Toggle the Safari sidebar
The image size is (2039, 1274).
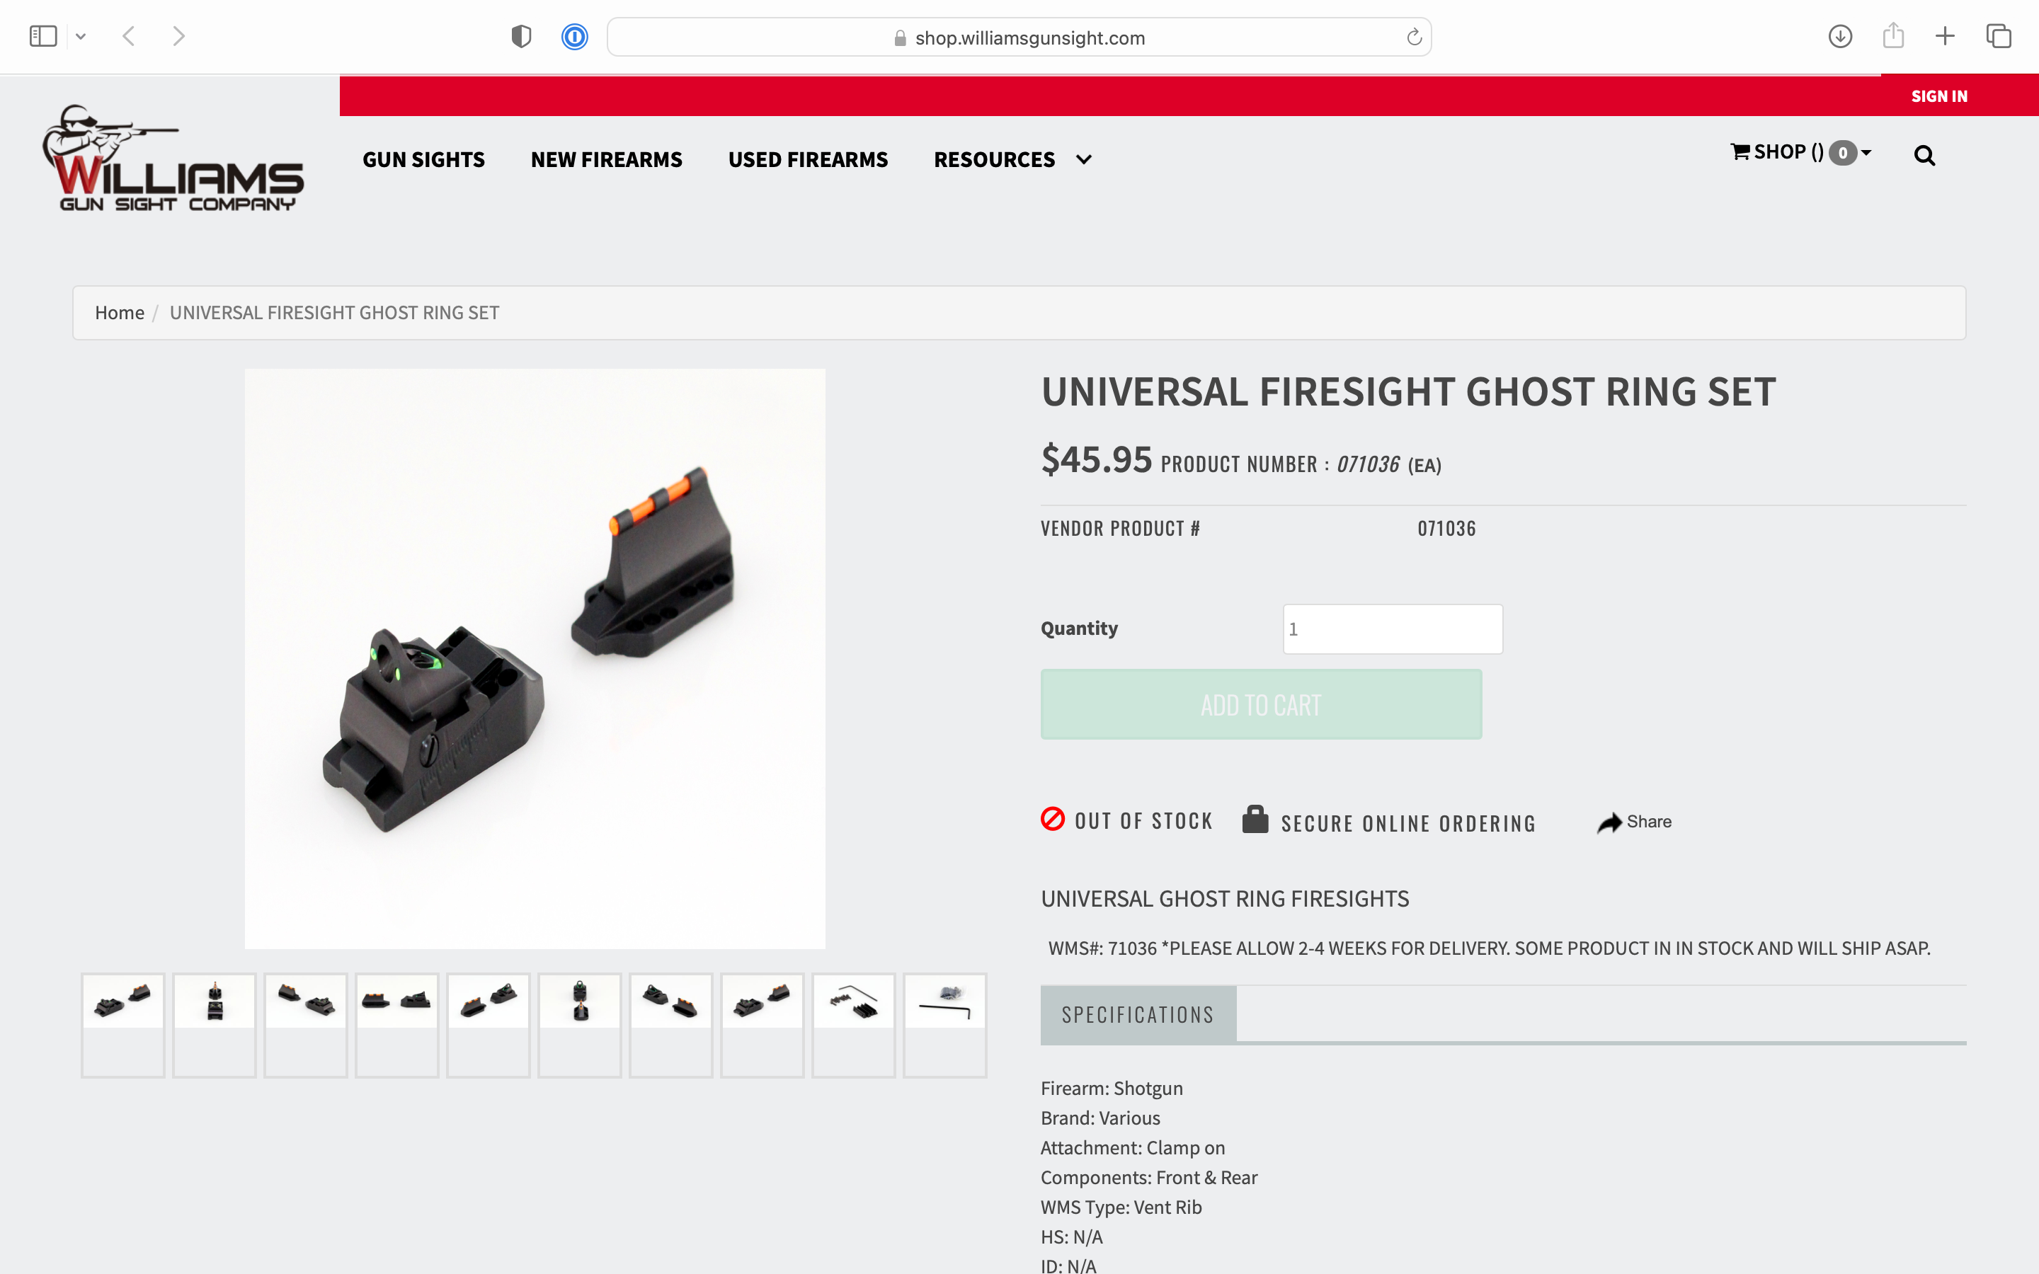pos(43,36)
